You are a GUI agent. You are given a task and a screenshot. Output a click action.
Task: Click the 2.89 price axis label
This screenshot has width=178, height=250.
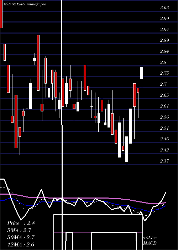coord(164,40)
